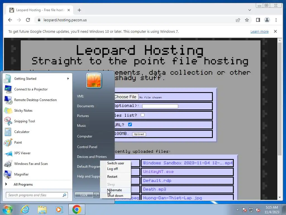286x215 pixels.
Task: Launch Calculator from Start menu
Action: click(37, 132)
